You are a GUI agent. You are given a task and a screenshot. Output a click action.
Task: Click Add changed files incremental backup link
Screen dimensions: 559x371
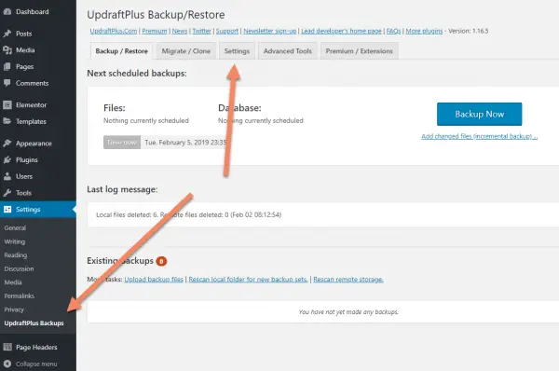[479, 136]
